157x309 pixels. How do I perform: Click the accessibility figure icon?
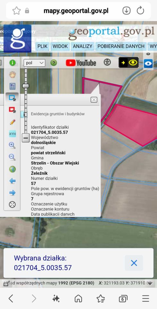point(107,62)
